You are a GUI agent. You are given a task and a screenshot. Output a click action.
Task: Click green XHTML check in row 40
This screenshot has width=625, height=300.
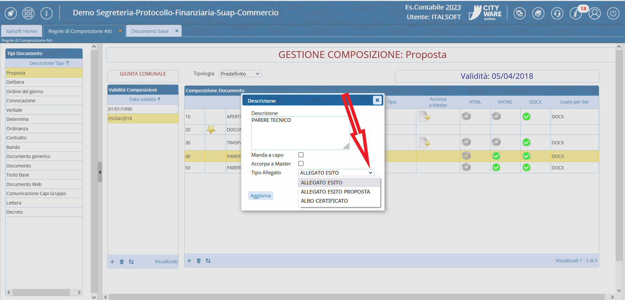click(x=496, y=156)
